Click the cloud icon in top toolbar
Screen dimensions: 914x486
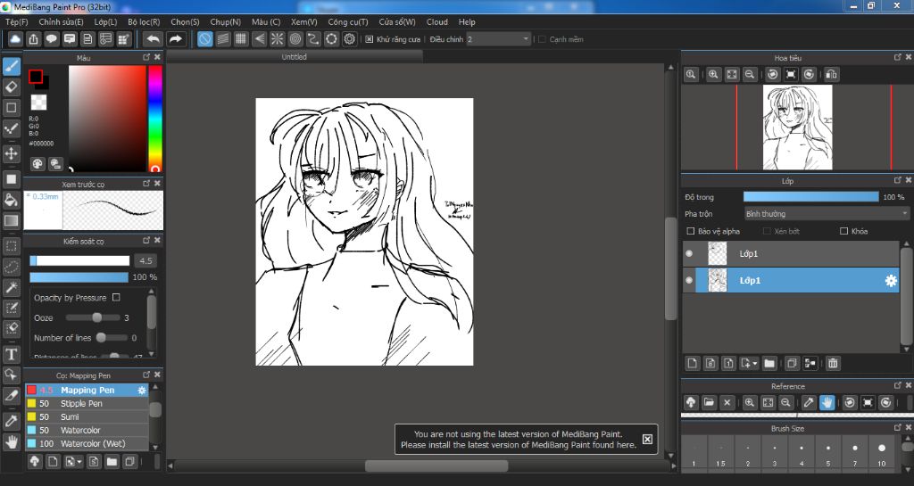tap(14, 39)
